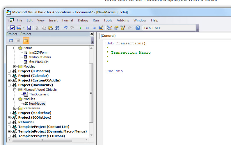Collapse Microsoft Word Objects folder
This screenshot has width=231, height=145.
point(15,90)
